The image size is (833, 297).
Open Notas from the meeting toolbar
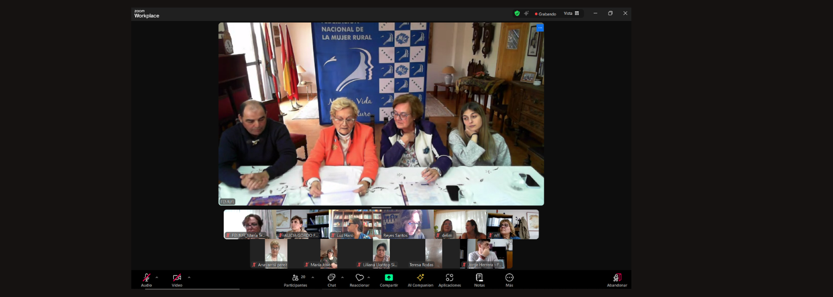pyautogui.click(x=480, y=277)
